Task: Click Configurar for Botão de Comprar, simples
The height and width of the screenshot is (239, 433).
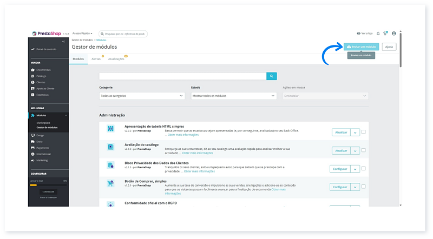Action: (x=340, y=187)
